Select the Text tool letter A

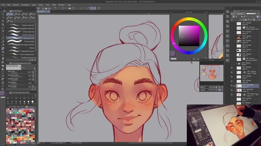3,83
